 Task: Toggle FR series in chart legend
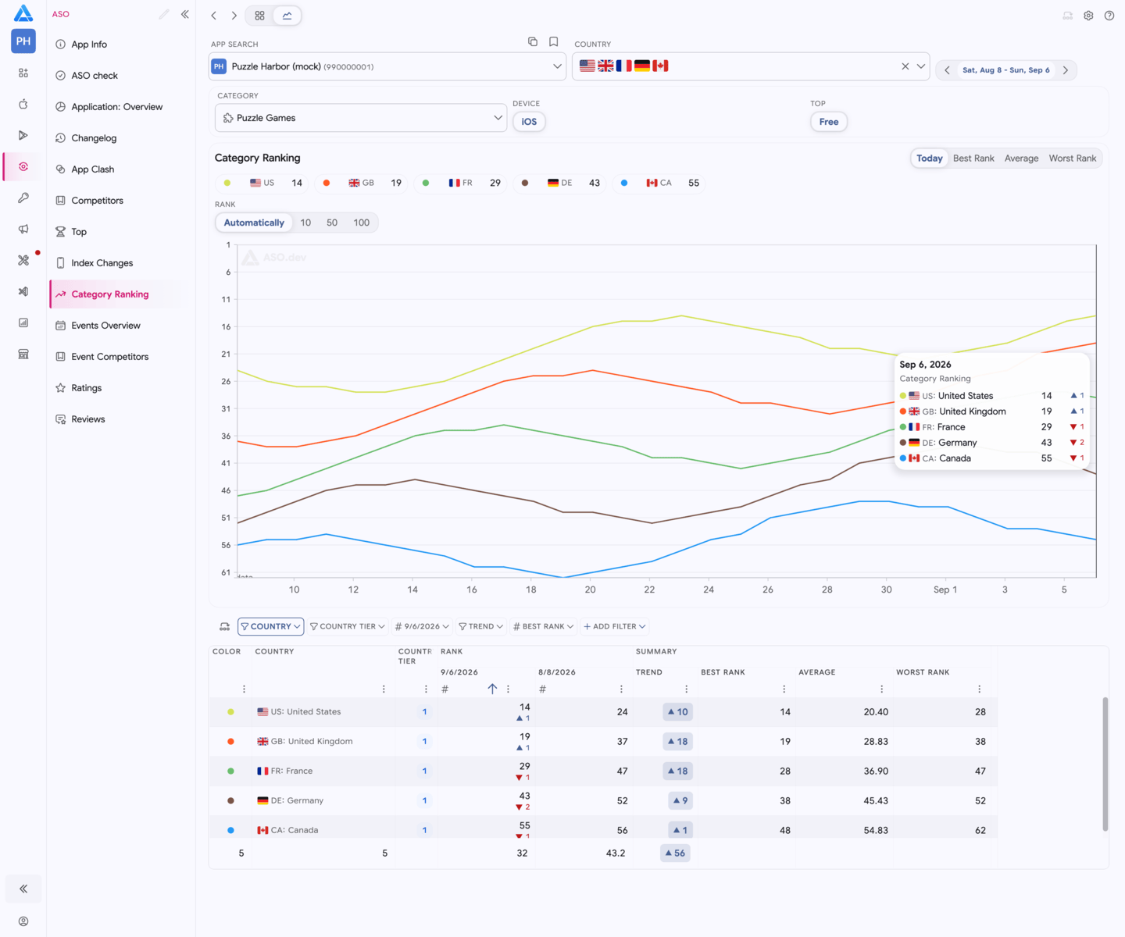click(x=461, y=183)
